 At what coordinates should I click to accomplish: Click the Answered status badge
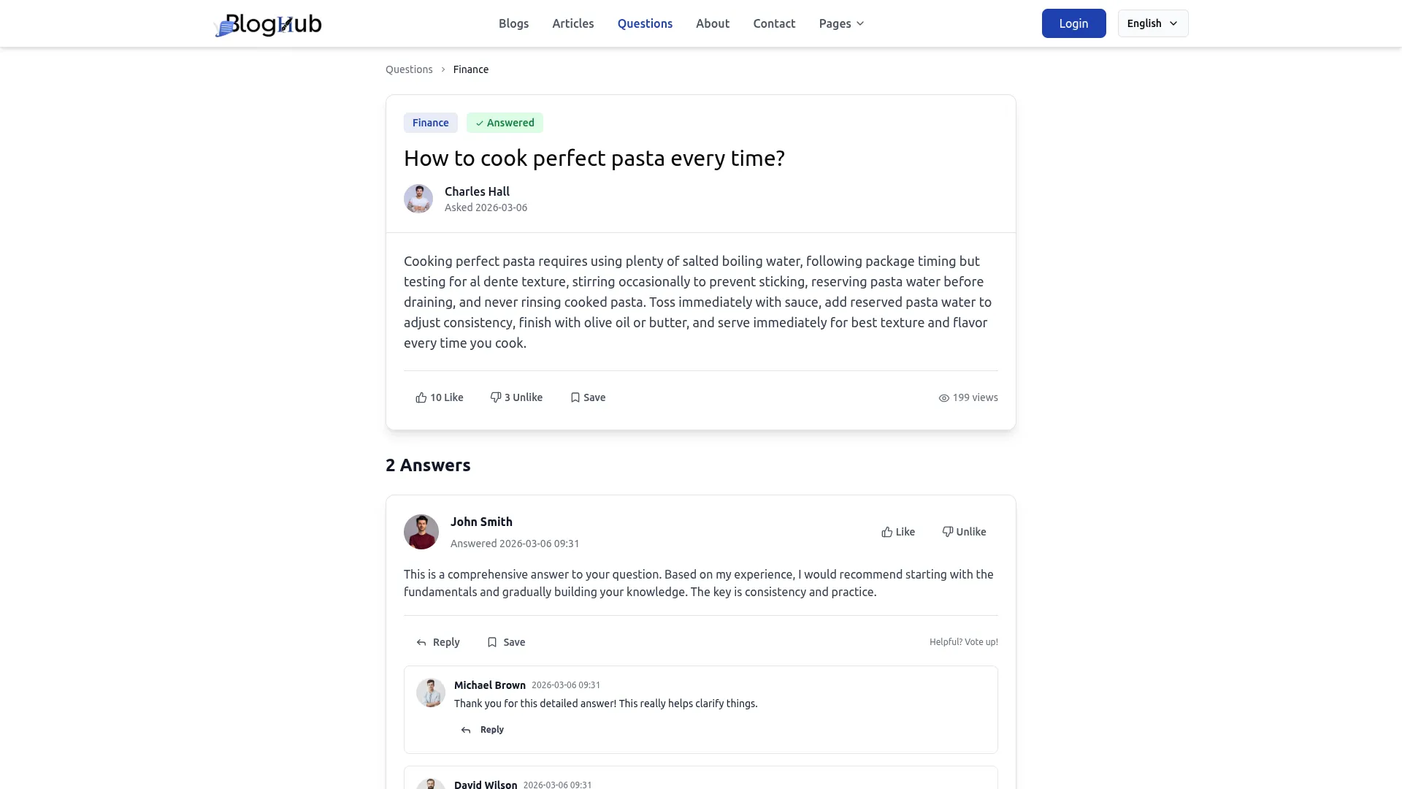(x=505, y=123)
